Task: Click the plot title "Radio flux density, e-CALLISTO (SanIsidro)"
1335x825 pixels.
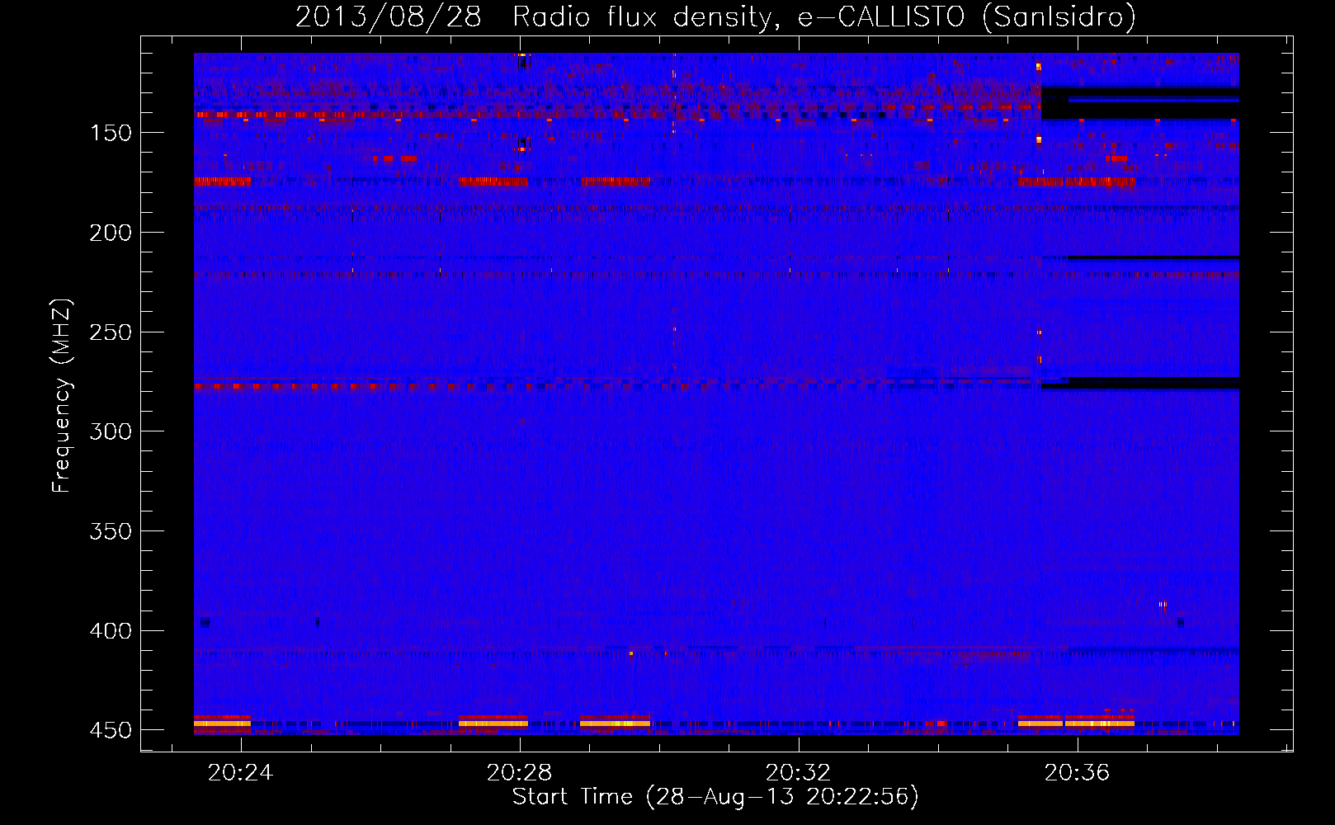Action: 824,16
